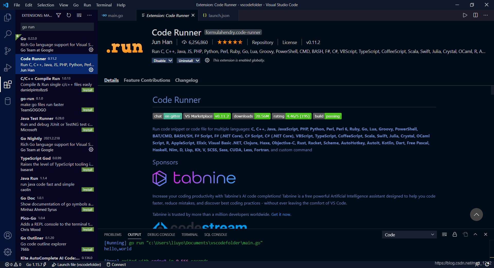Switch to DEBUG CONSOLE panel tab
494x268 pixels.
tap(161, 235)
